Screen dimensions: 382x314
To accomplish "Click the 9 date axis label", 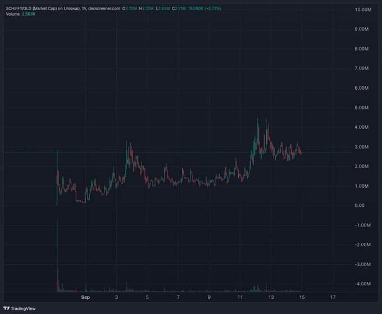I will point(209,297).
